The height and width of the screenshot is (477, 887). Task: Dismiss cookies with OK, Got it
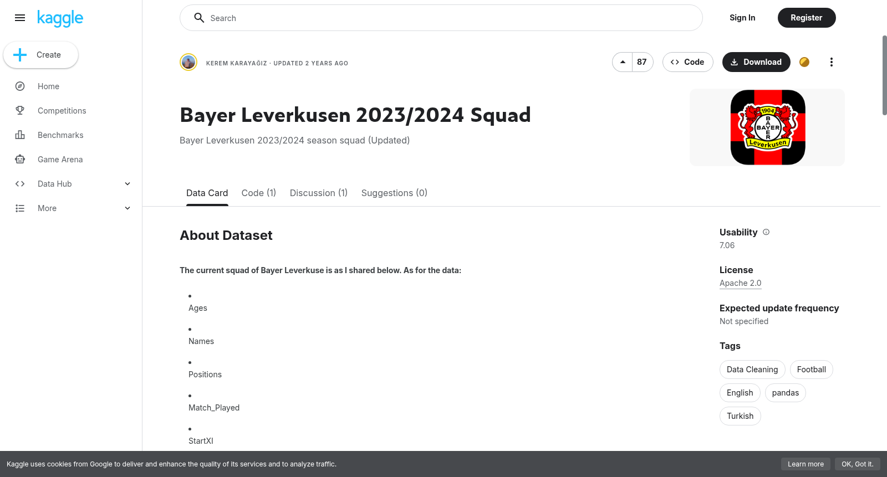pos(858,464)
